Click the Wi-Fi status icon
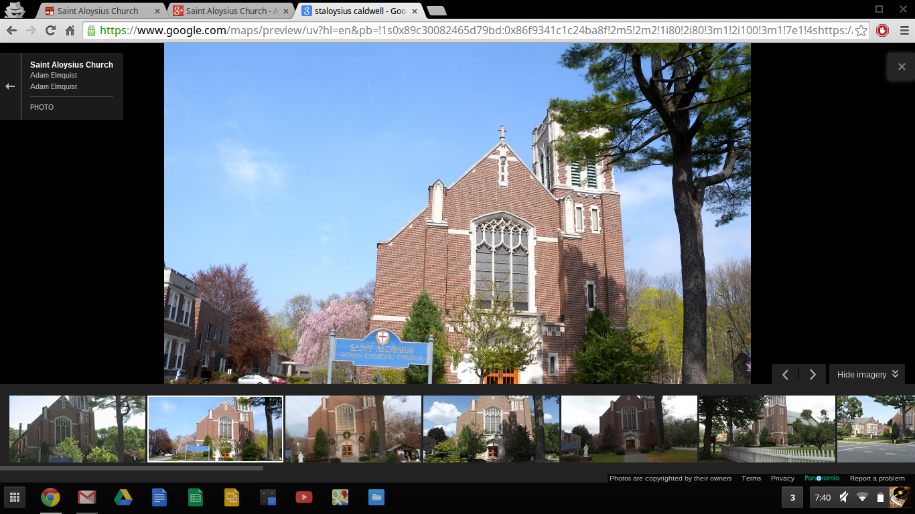Screen dimensions: 915x514 click(x=862, y=497)
